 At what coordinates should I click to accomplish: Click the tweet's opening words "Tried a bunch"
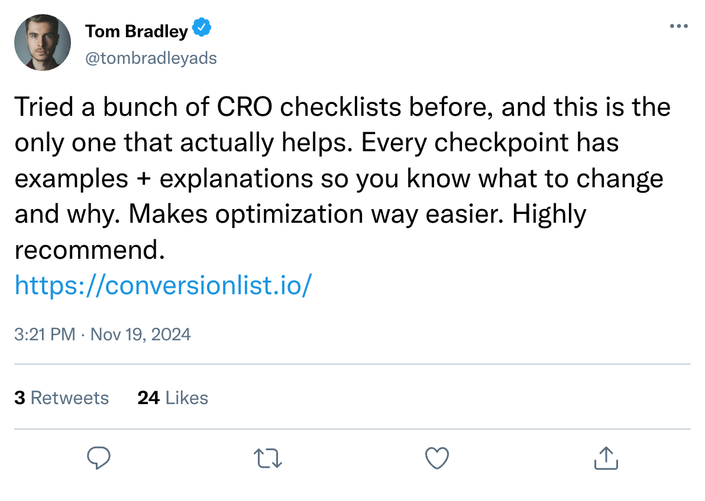[x=83, y=108]
